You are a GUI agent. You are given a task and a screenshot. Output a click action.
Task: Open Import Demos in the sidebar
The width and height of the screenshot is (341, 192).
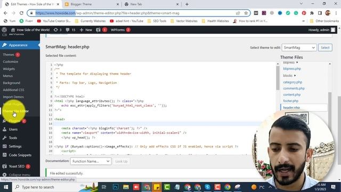[x=13, y=97]
